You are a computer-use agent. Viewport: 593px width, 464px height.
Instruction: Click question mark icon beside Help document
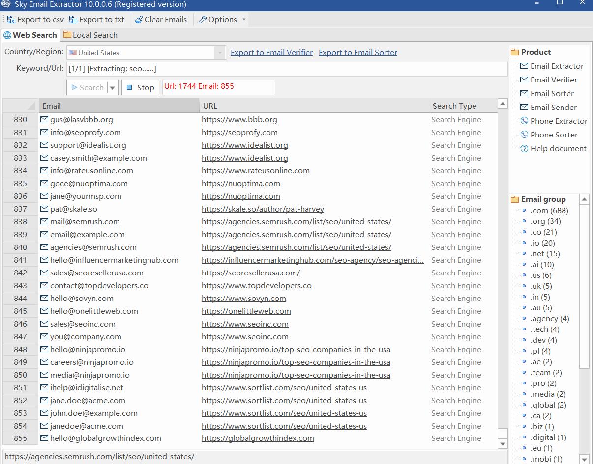pyautogui.click(x=524, y=148)
